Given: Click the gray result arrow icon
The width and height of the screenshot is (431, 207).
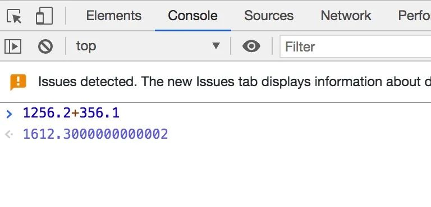Looking at the screenshot, I should pyautogui.click(x=9, y=134).
